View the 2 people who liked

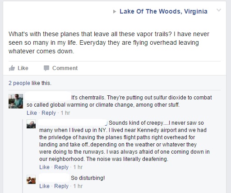point(19,83)
